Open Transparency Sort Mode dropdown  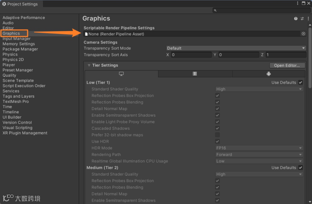[236, 48]
